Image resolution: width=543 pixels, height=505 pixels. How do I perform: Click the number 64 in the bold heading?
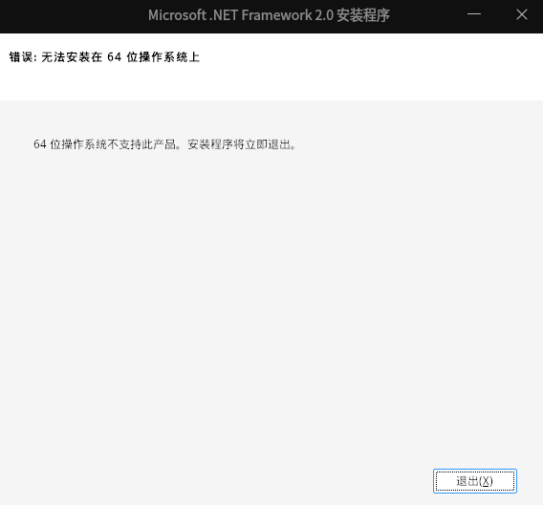pos(115,56)
